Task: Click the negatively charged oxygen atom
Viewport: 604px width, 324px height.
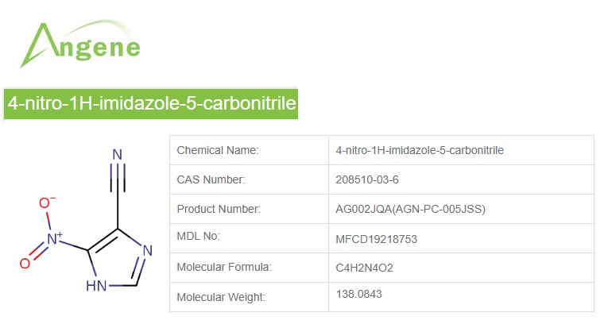Action: point(45,203)
